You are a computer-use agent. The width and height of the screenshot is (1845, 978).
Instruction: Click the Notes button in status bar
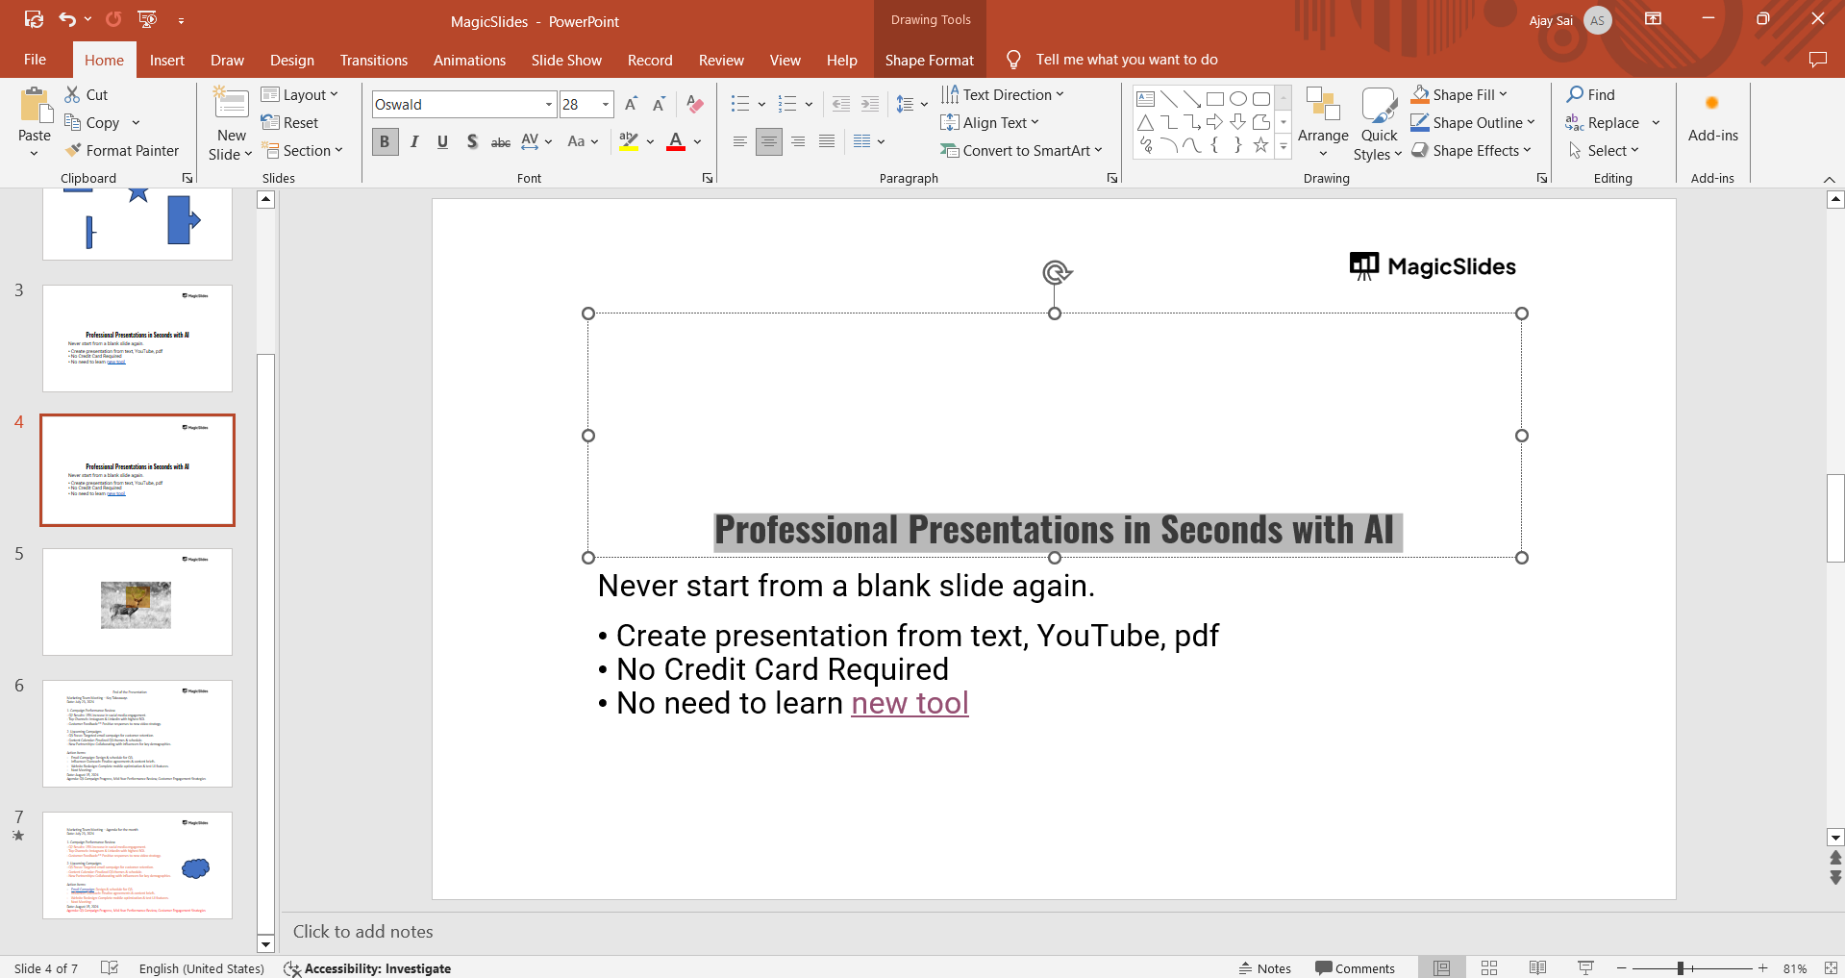(1264, 967)
